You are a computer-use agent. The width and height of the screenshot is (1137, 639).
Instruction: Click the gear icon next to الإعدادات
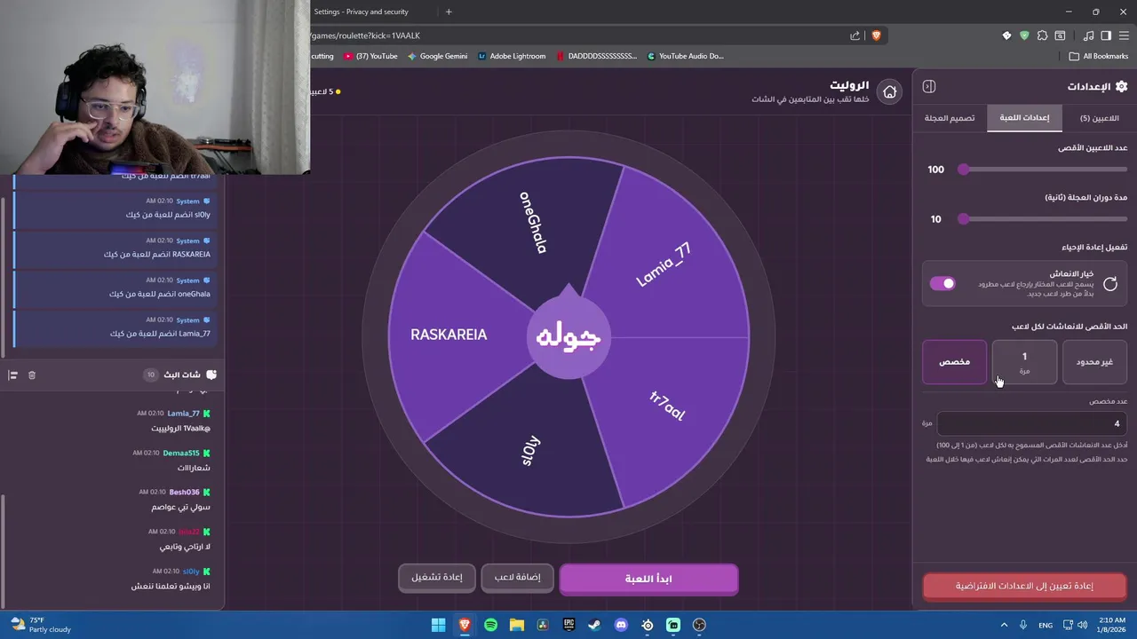pos(1121,86)
